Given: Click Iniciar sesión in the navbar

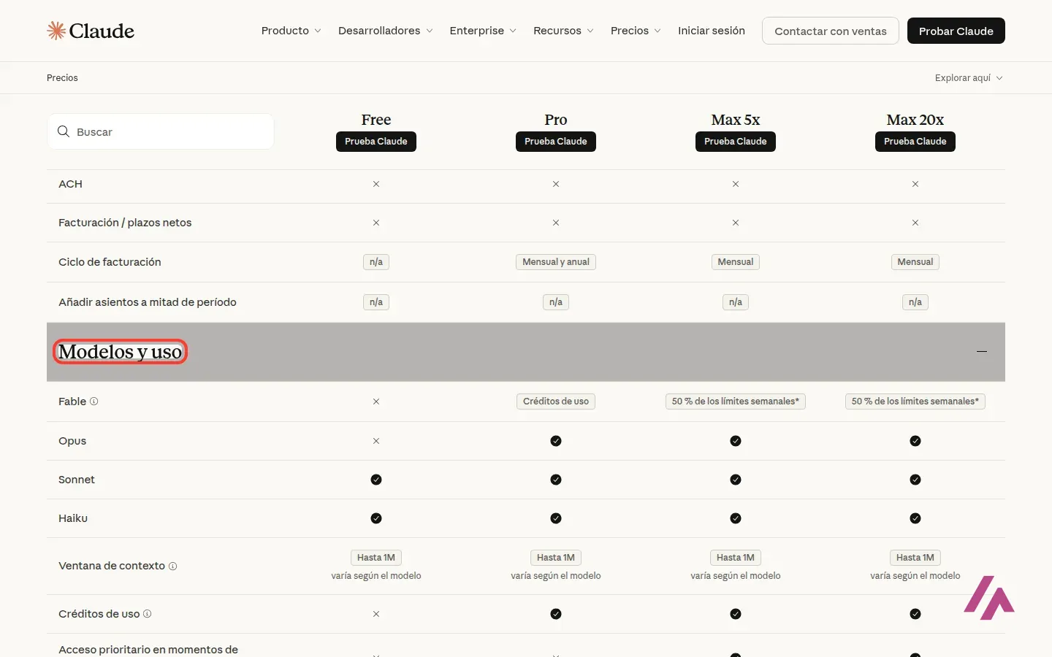Looking at the screenshot, I should click(x=712, y=31).
